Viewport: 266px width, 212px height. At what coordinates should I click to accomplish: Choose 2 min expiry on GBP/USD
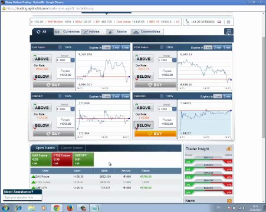coord(227,96)
